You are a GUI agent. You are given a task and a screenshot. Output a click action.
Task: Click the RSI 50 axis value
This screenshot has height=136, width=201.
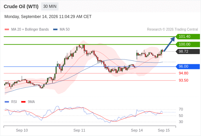point(181,116)
